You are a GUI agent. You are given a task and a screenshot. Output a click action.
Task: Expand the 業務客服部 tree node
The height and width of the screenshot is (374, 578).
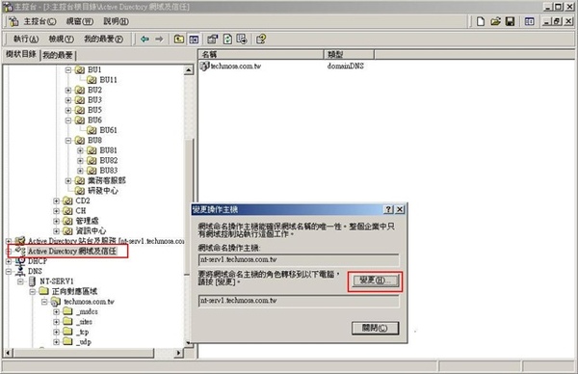click(x=68, y=180)
